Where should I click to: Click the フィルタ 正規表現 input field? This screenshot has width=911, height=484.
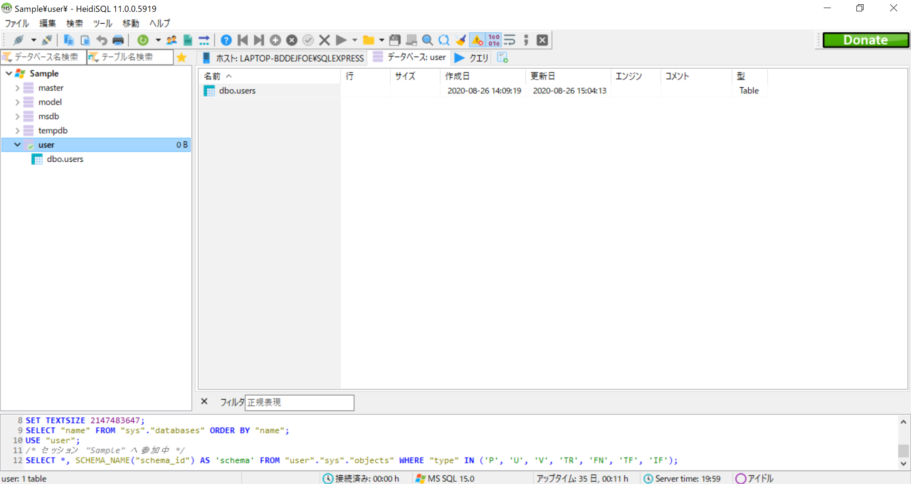point(299,402)
